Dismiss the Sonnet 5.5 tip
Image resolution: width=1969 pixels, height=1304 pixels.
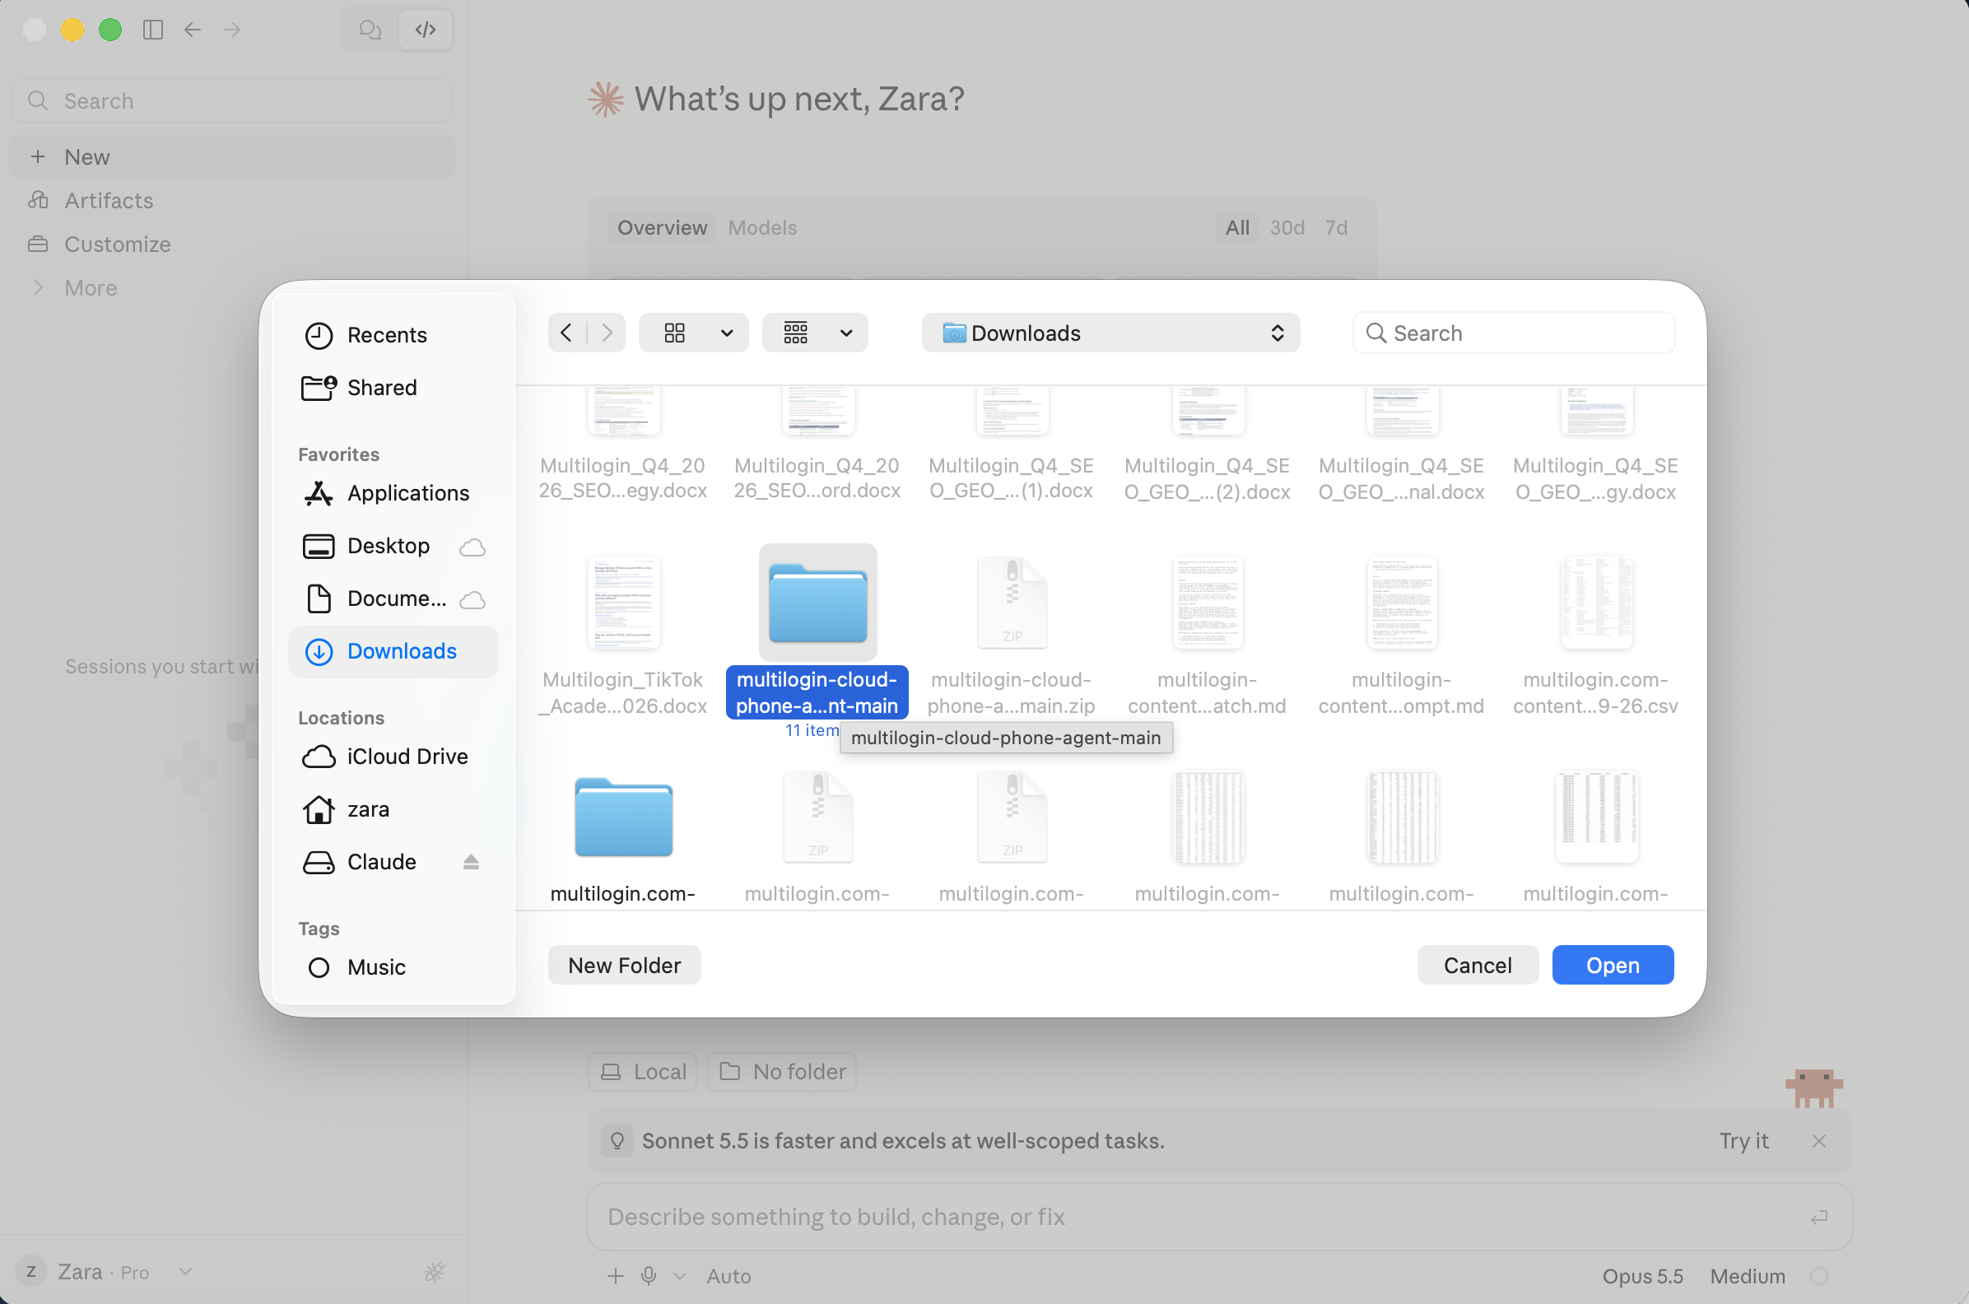(1819, 1141)
